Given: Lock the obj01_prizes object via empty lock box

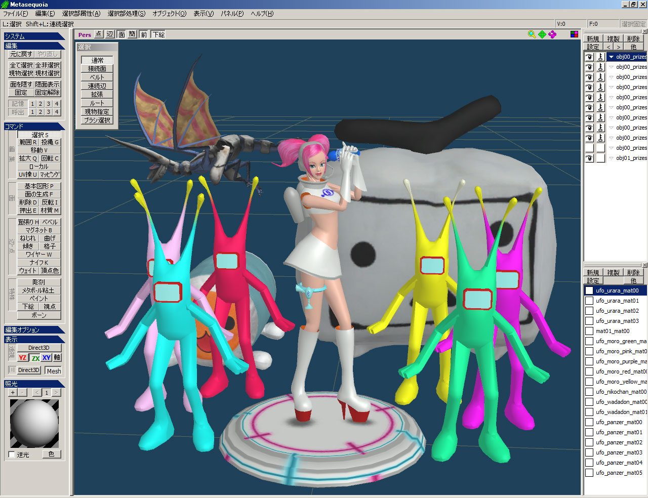Looking at the screenshot, I should (x=600, y=158).
